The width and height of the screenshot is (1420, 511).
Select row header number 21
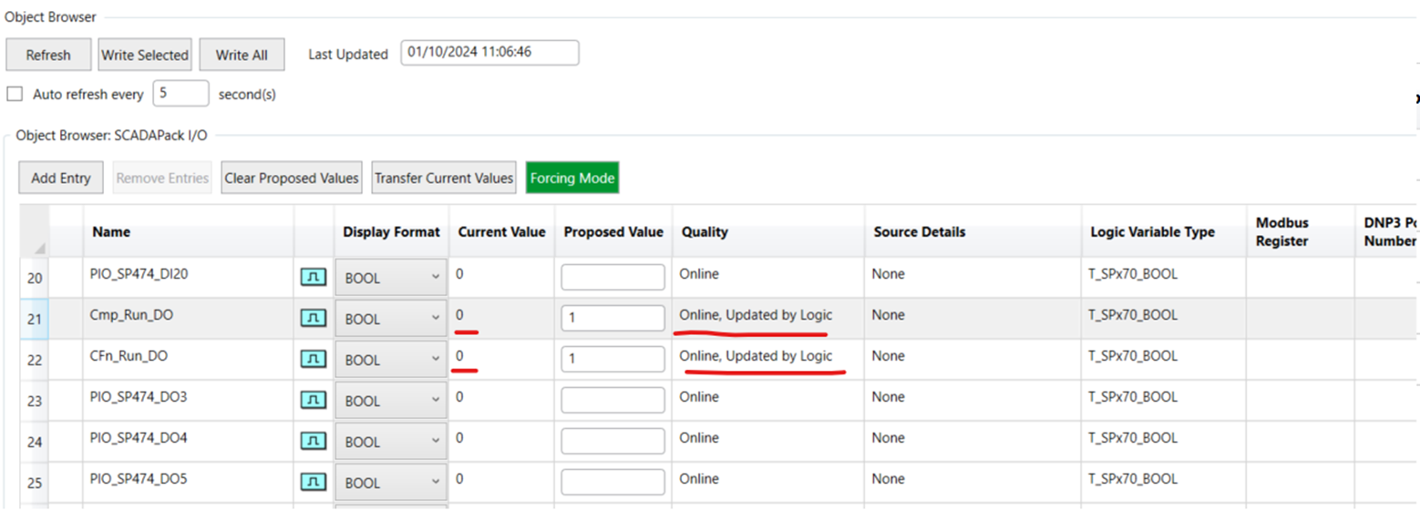[x=35, y=319]
